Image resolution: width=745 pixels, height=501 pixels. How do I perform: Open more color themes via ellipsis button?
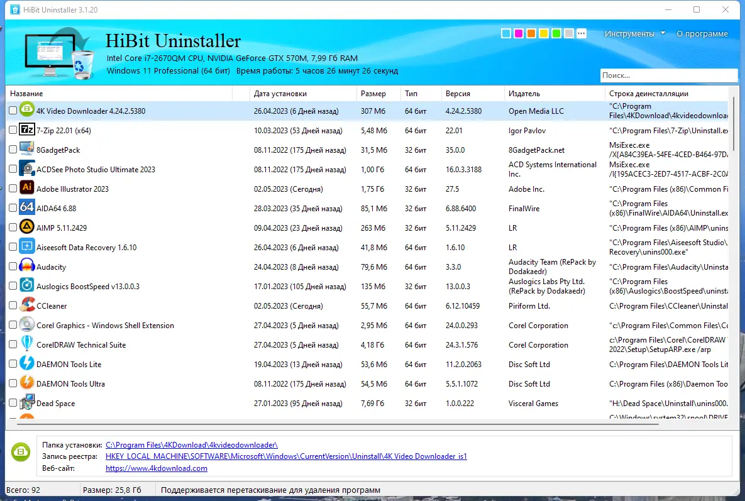(x=582, y=33)
